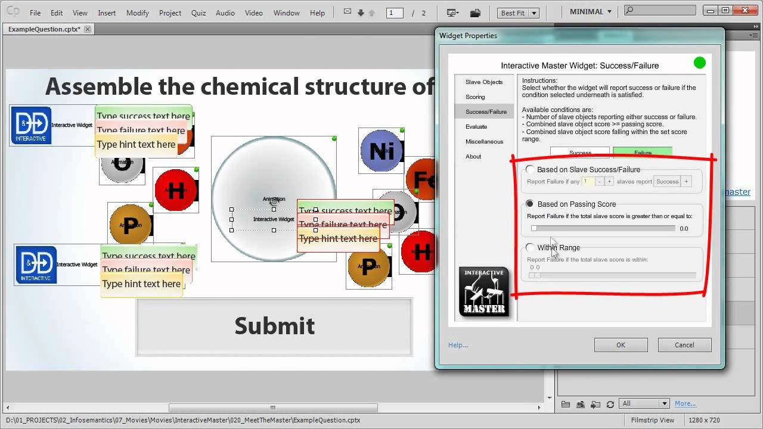Select the right orange P atom animation
The height and width of the screenshot is (429, 763).
pyautogui.click(x=369, y=267)
